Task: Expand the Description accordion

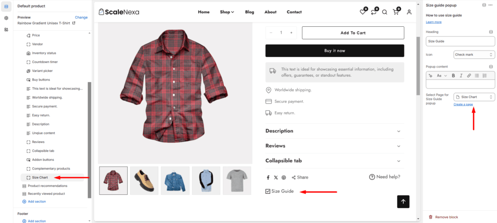Action: point(334,131)
